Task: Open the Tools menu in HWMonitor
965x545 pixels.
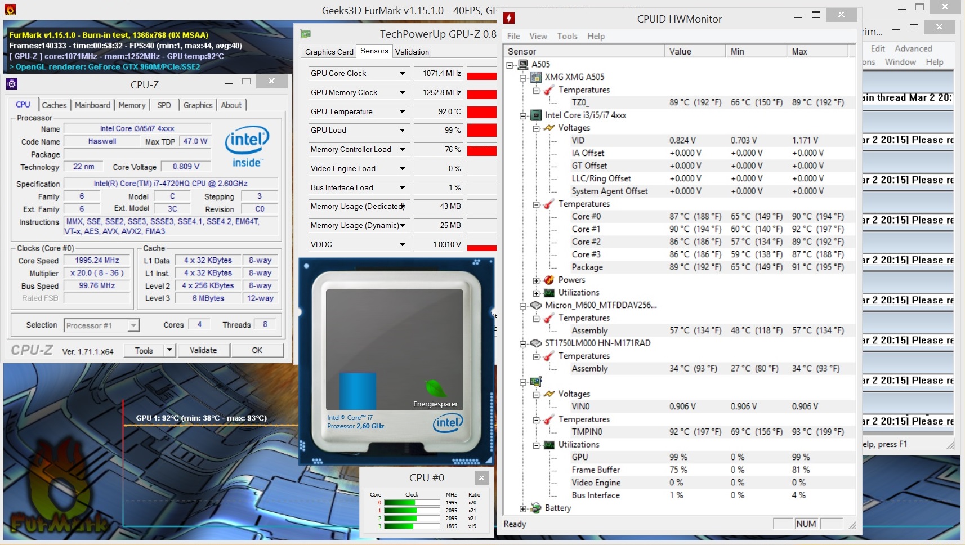Action: (x=568, y=36)
